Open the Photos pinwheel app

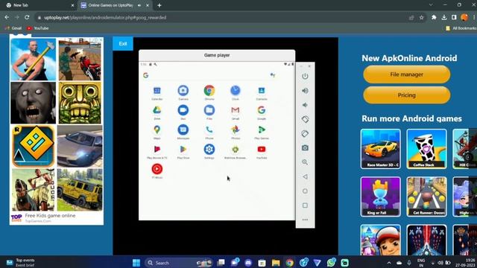click(x=236, y=130)
